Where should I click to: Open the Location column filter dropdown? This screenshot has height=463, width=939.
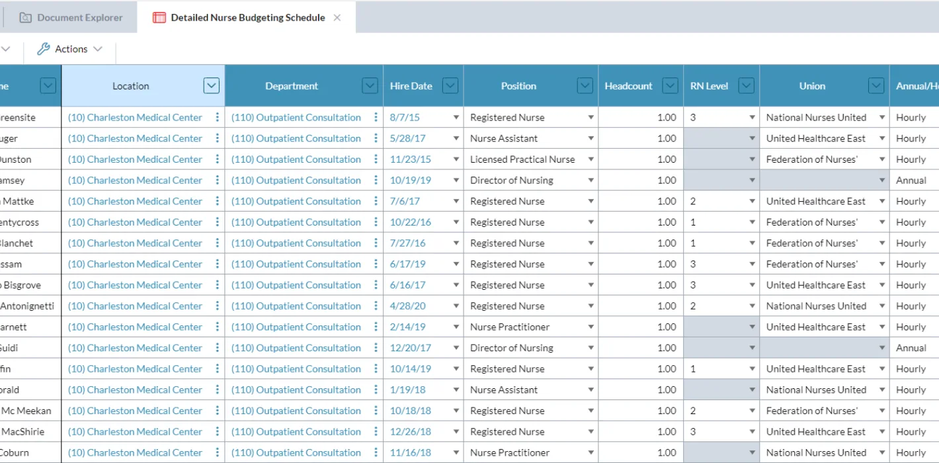pyautogui.click(x=211, y=85)
